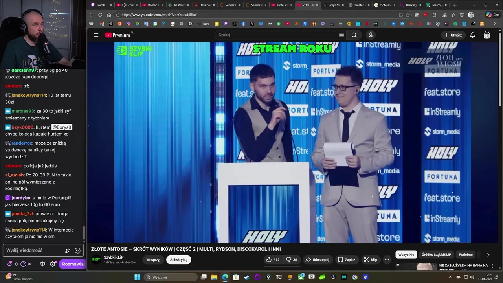
Task: Open SzybkiKLiP channel name link
Action: pyautogui.click(x=114, y=257)
